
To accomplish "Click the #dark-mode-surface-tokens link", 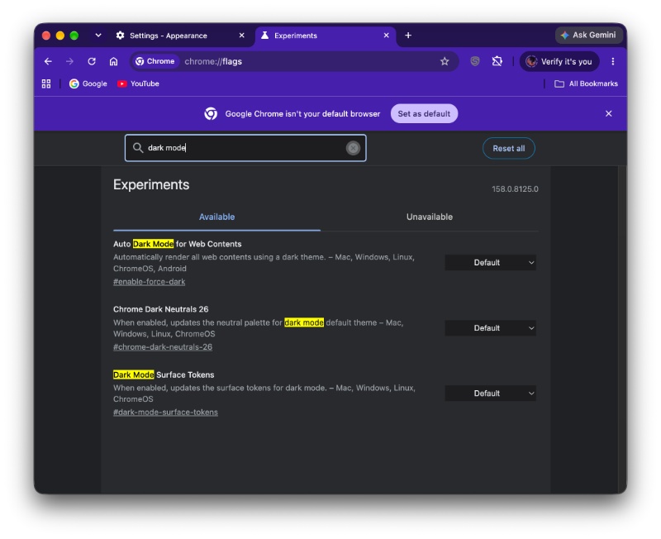I will [x=165, y=413].
